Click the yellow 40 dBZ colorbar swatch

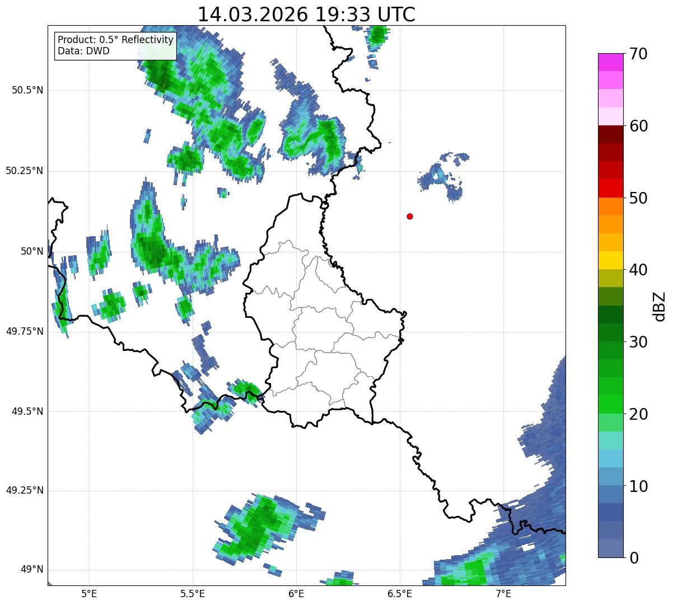point(611,260)
